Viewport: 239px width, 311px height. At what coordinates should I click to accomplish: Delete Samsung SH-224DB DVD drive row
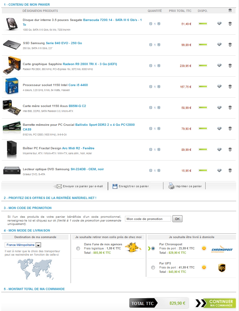coord(230,171)
